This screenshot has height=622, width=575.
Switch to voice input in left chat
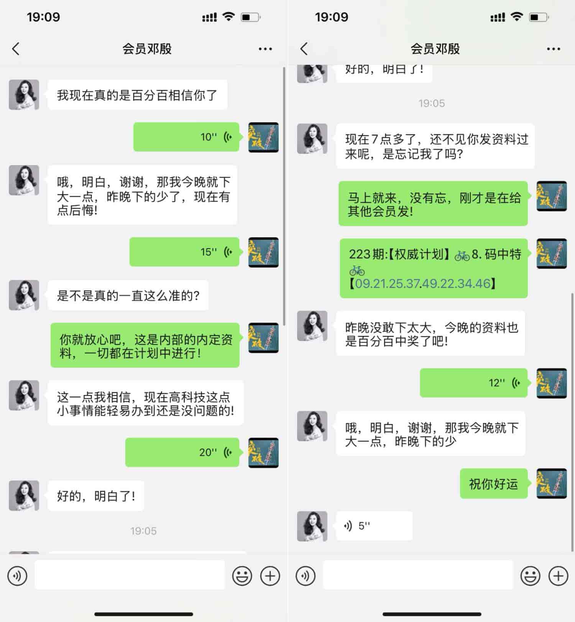point(17,576)
